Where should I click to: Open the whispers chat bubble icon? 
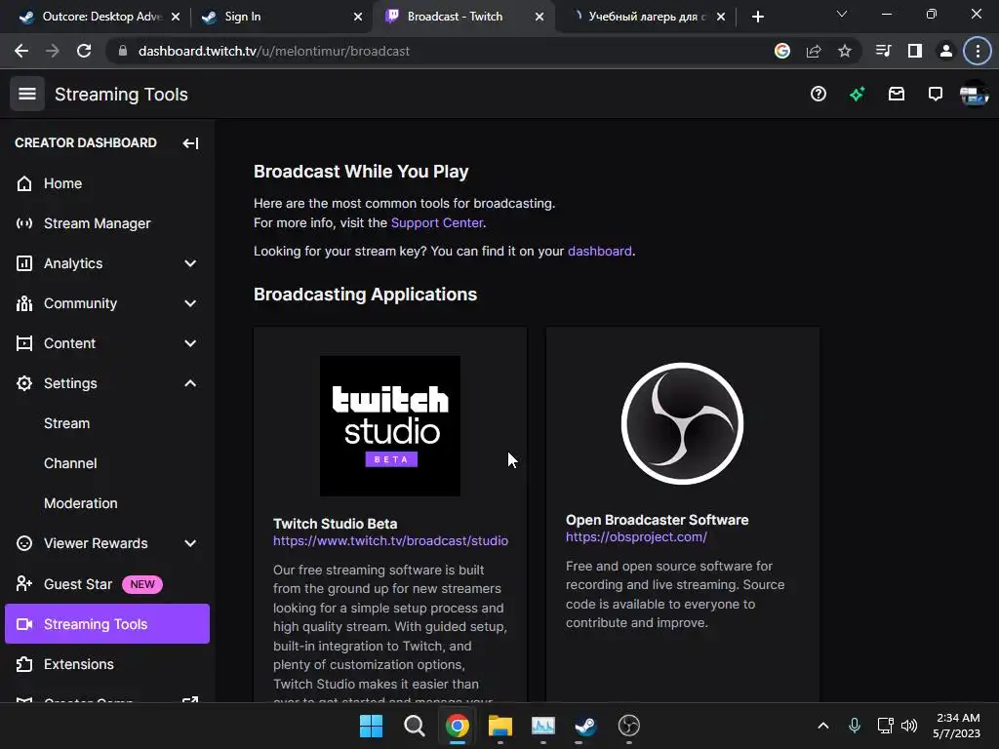tap(936, 95)
